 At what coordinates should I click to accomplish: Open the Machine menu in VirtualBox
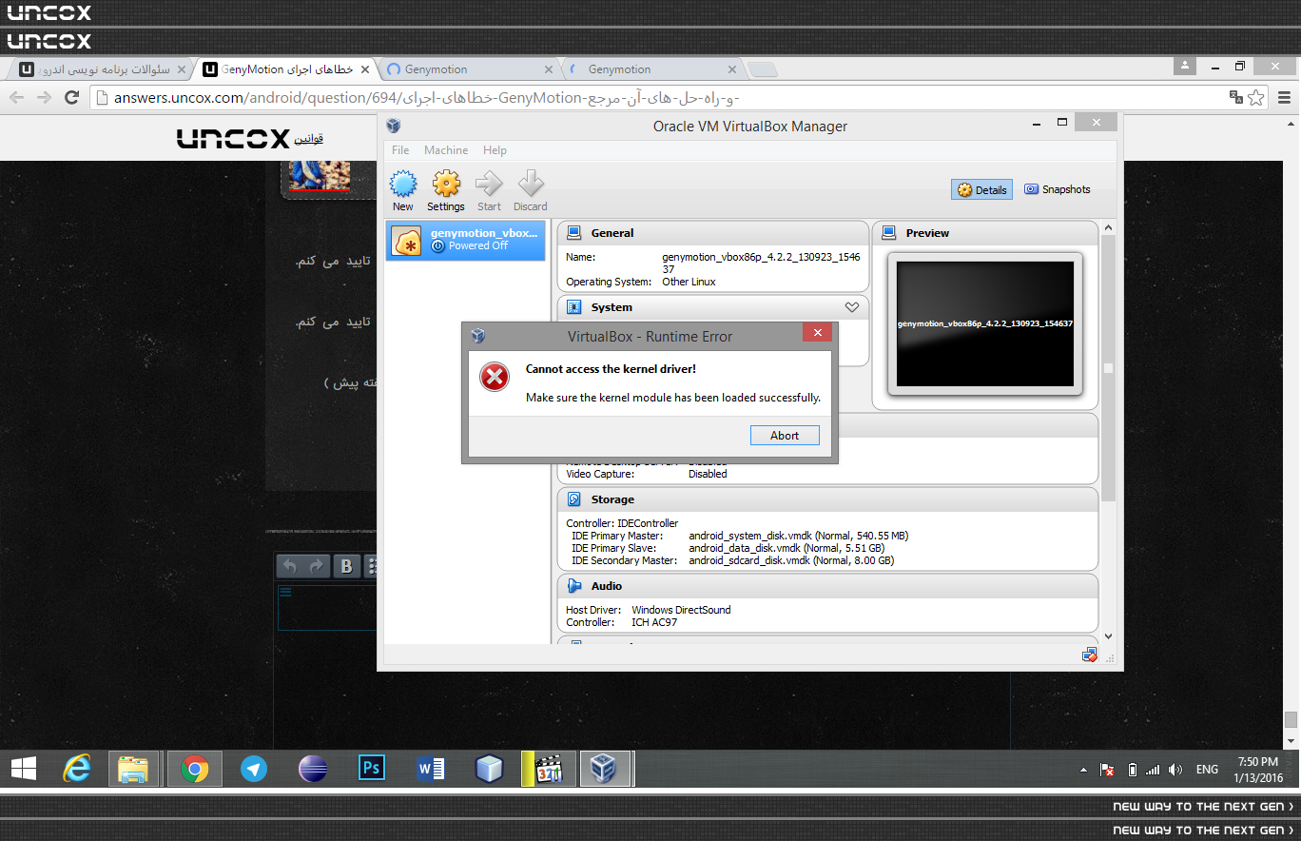click(446, 150)
